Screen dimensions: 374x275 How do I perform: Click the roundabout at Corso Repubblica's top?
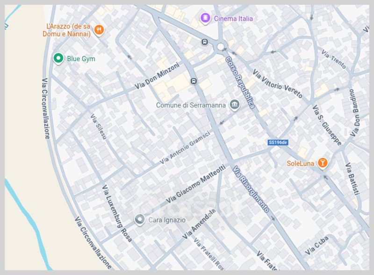click(221, 47)
